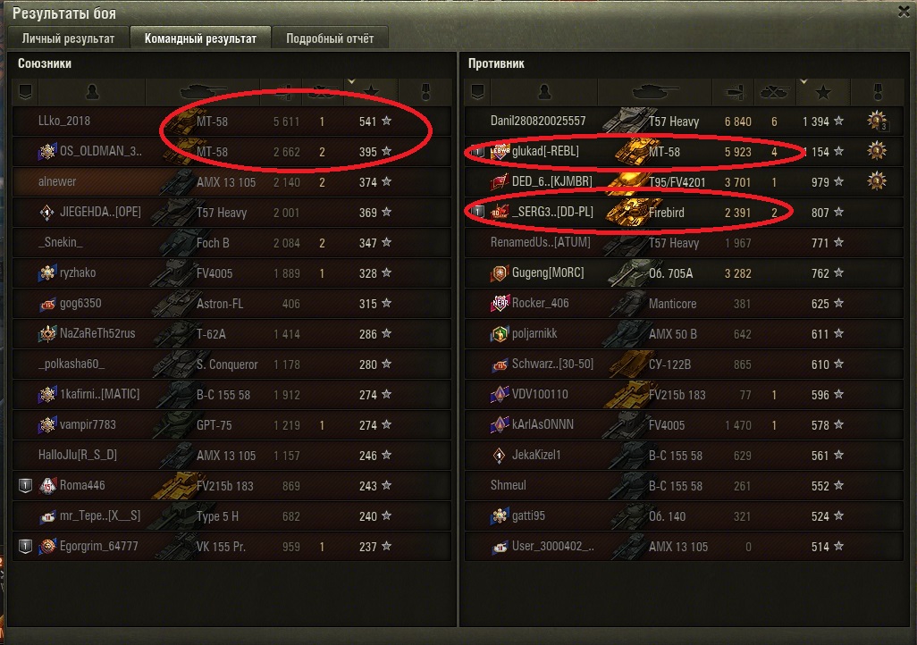Screen dimensions: 917x645
Task: Click medal icon on DED_6..[KJMBR] row
Action: [x=877, y=181]
